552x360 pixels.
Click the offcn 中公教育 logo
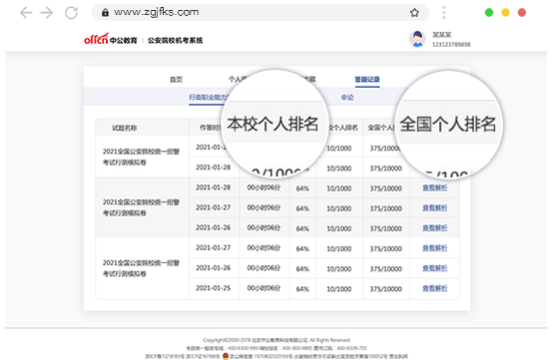click(110, 39)
